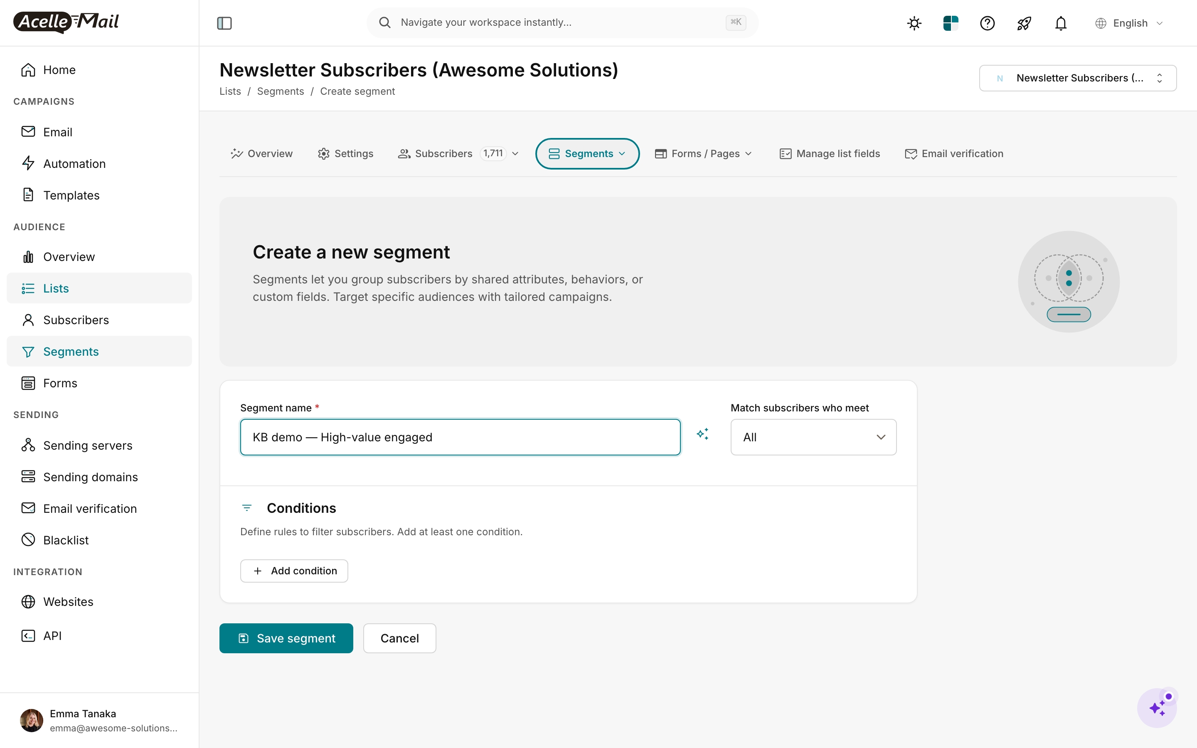
Task: Click the Add condition button
Action: (x=294, y=571)
